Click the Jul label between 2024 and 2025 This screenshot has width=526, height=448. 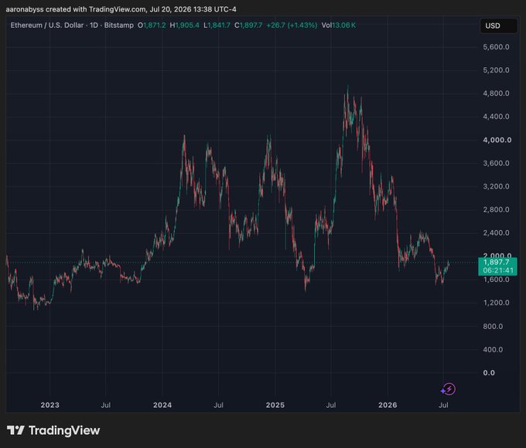pyautogui.click(x=218, y=405)
